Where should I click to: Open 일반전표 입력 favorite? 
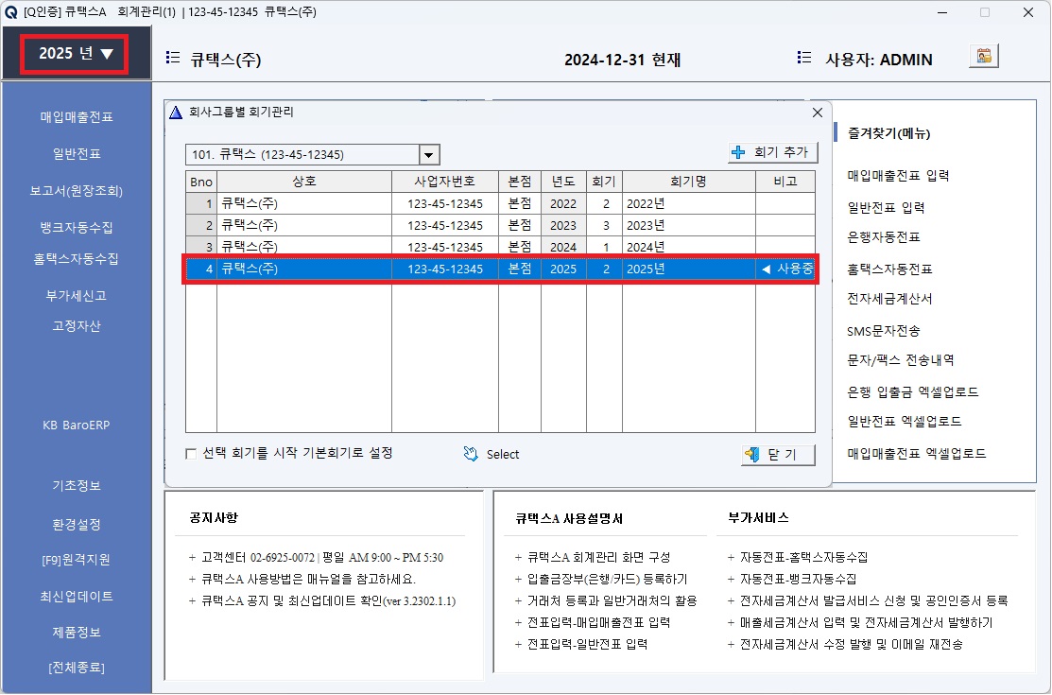[886, 207]
